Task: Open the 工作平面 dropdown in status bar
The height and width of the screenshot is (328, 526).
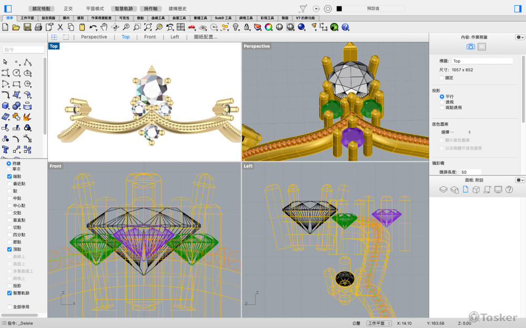Action: [379, 323]
